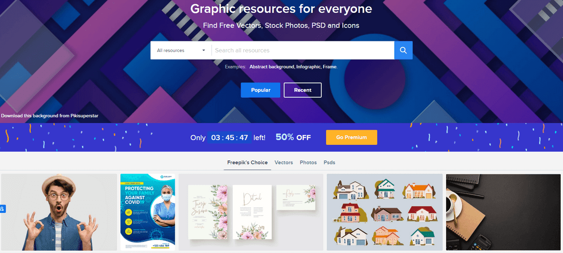Switch to the Photos tab
The image size is (563, 253).
pos(308,162)
